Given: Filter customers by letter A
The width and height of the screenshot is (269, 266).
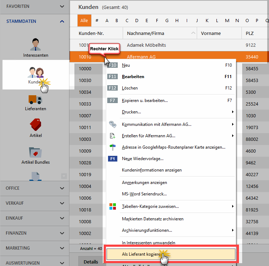Looking at the screenshot, I should (107, 21).
